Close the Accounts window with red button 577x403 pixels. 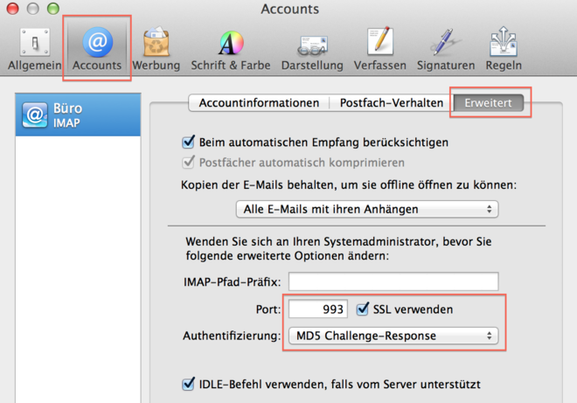pyautogui.click(x=12, y=8)
